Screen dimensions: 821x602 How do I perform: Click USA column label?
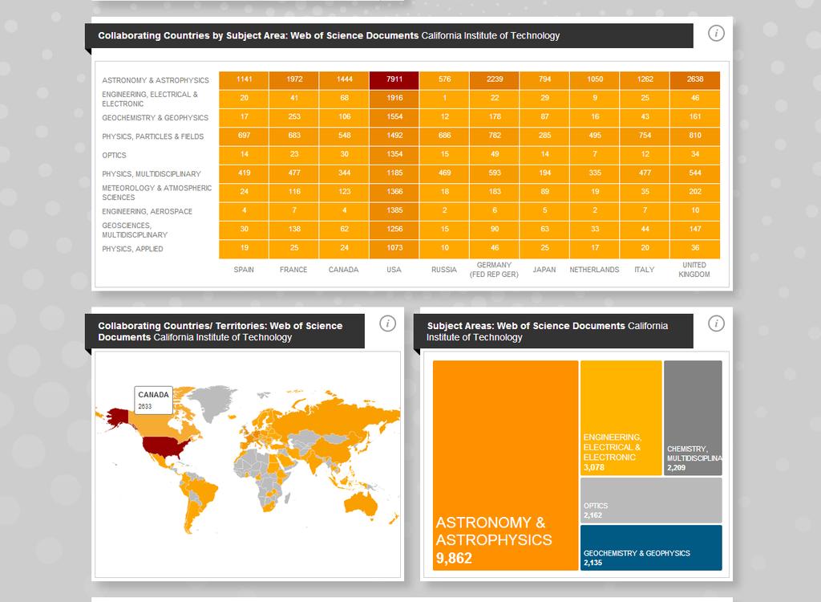394,270
